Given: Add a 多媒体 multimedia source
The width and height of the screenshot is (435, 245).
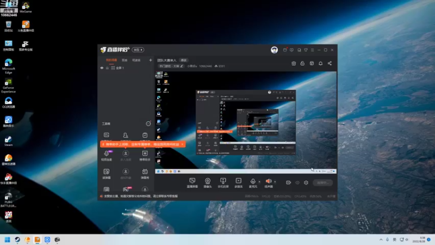Looking at the screenshot, I should [239, 183].
